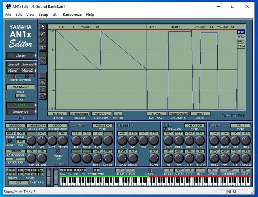Open the VCO1PWM DP parameter selector
The image size is (258, 197).
click(179, 114)
